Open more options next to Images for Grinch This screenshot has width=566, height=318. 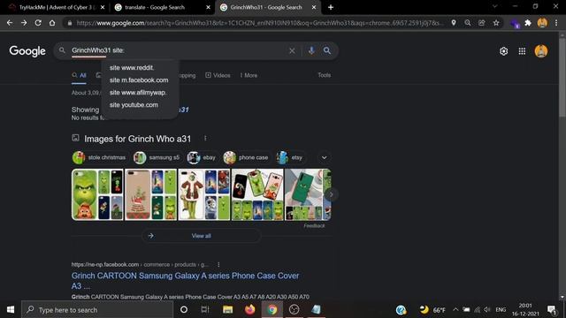pyautogui.click(x=205, y=139)
